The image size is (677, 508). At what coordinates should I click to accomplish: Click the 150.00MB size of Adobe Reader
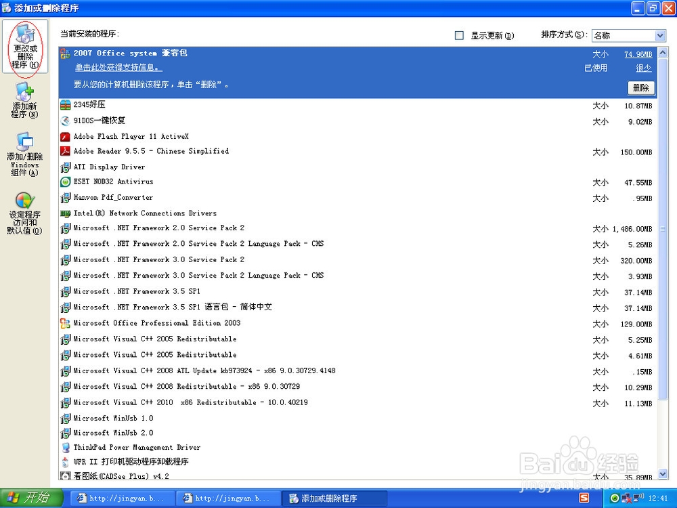pos(636,152)
